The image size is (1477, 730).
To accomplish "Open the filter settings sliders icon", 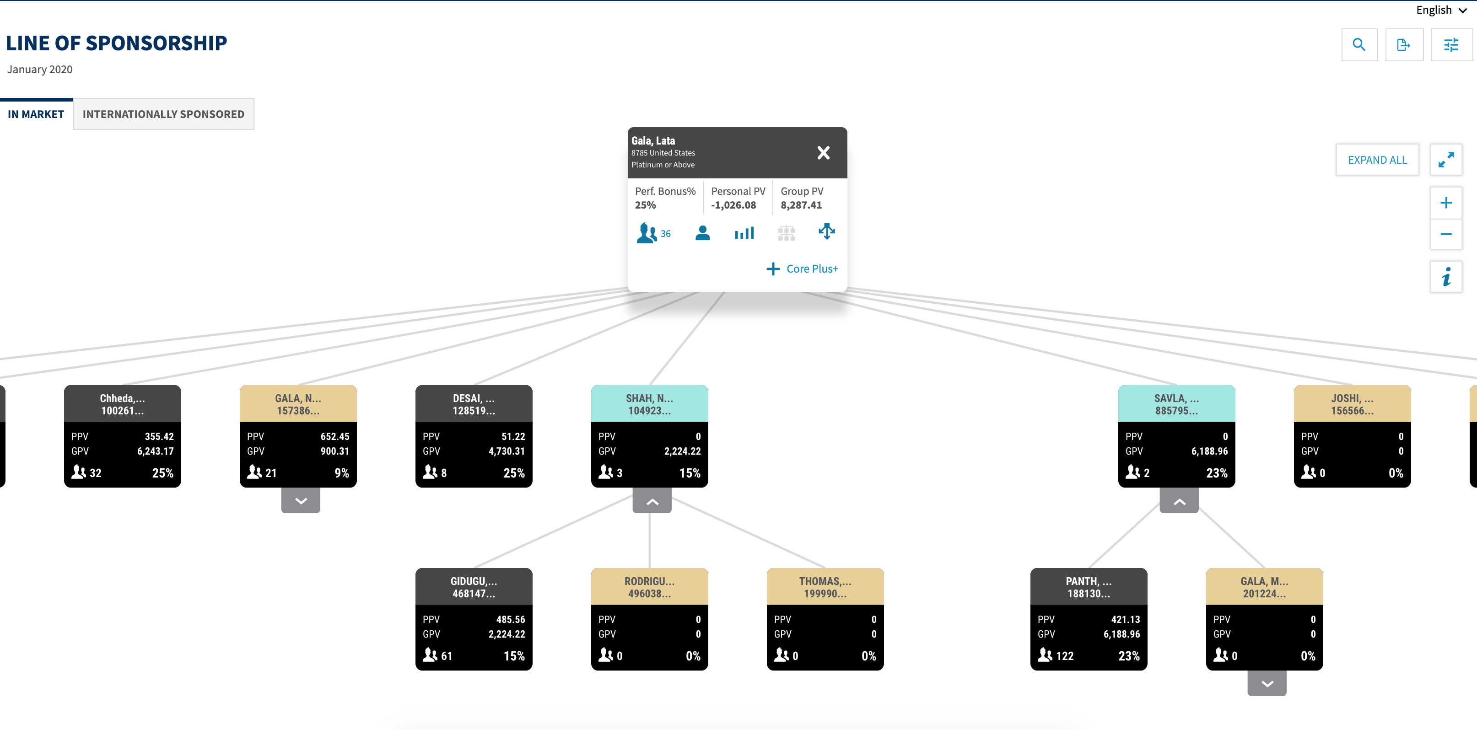I will point(1450,45).
